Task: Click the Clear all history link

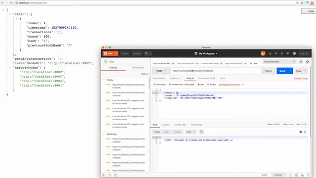Action: click(145, 74)
